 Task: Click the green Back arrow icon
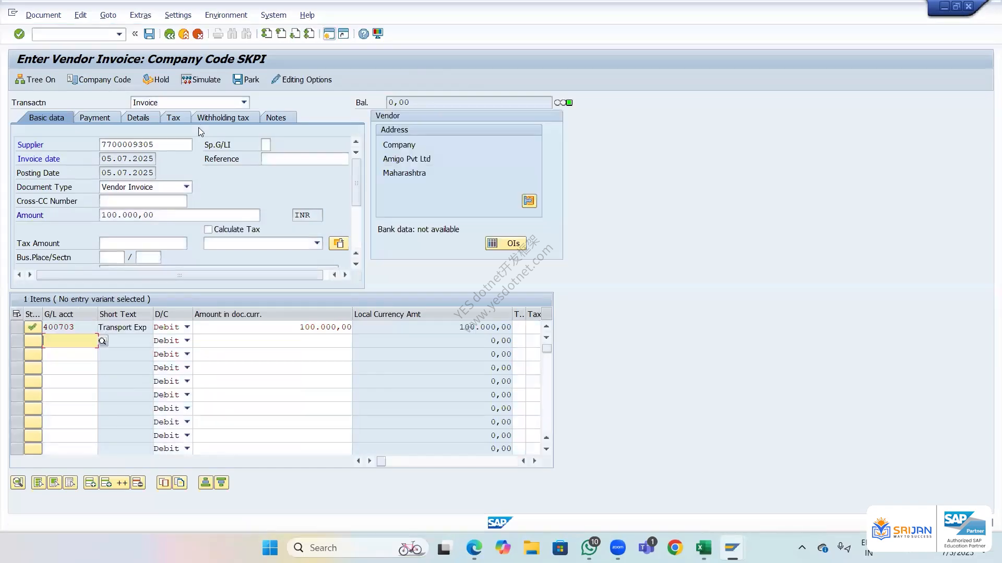click(x=170, y=34)
